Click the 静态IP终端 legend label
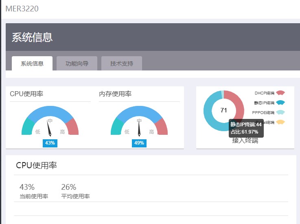 (264, 103)
